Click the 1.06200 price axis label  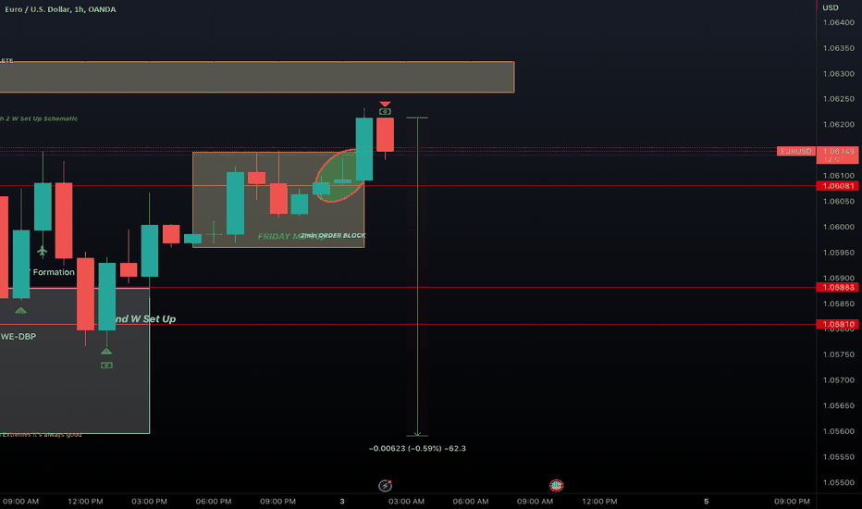[x=838, y=124]
